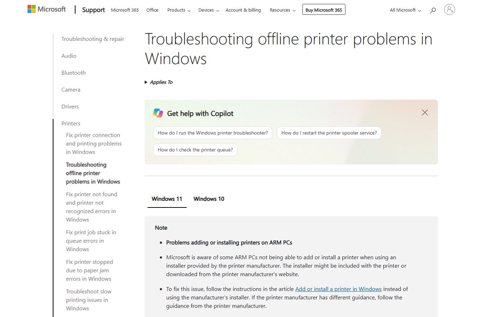The height and width of the screenshot is (317, 482).
Task: Select Troubleshooting offline printer problems in sidebar
Action: coord(93,173)
